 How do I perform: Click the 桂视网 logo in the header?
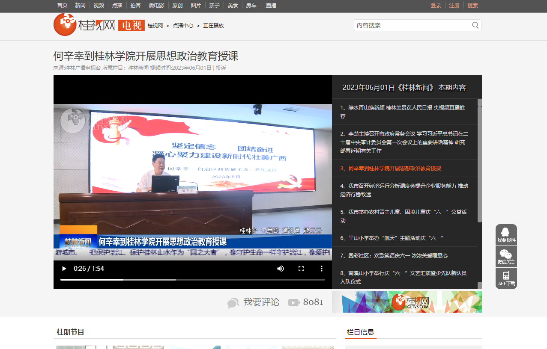click(85, 25)
